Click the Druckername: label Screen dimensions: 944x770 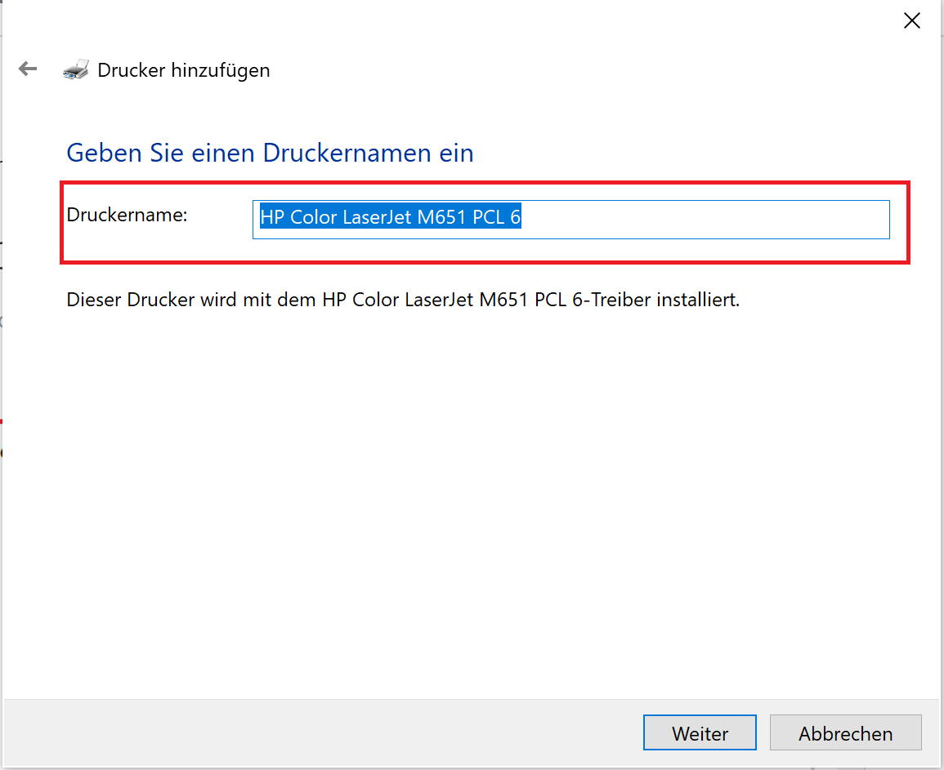(127, 215)
